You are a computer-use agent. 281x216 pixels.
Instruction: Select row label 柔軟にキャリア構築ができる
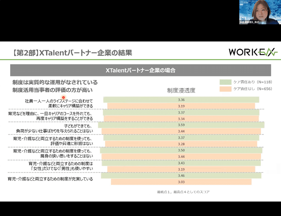[x=71, y=106]
